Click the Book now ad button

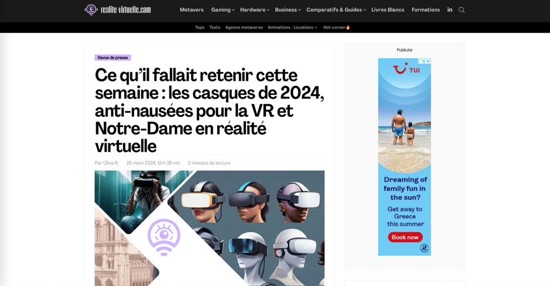coord(405,237)
